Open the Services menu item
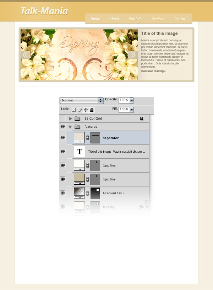 click(x=158, y=19)
